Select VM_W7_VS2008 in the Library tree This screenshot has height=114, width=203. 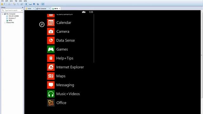click(x=13, y=16)
